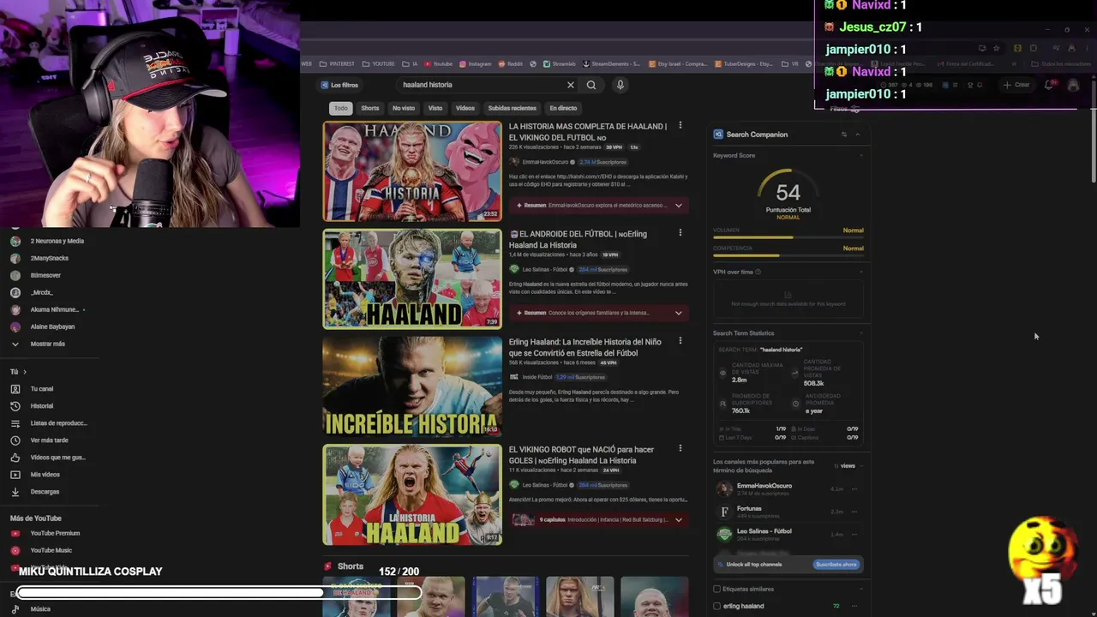The height and width of the screenshot is (617, 1097).
Task: Open the 'EL ANDROIDE DEL FÚTBOL' video thumbnail
Action: click(412, 279)
